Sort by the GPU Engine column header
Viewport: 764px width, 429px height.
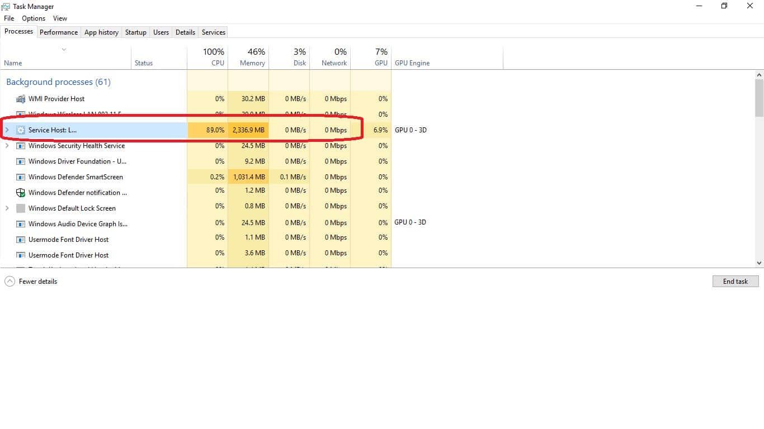click(447, 57)
